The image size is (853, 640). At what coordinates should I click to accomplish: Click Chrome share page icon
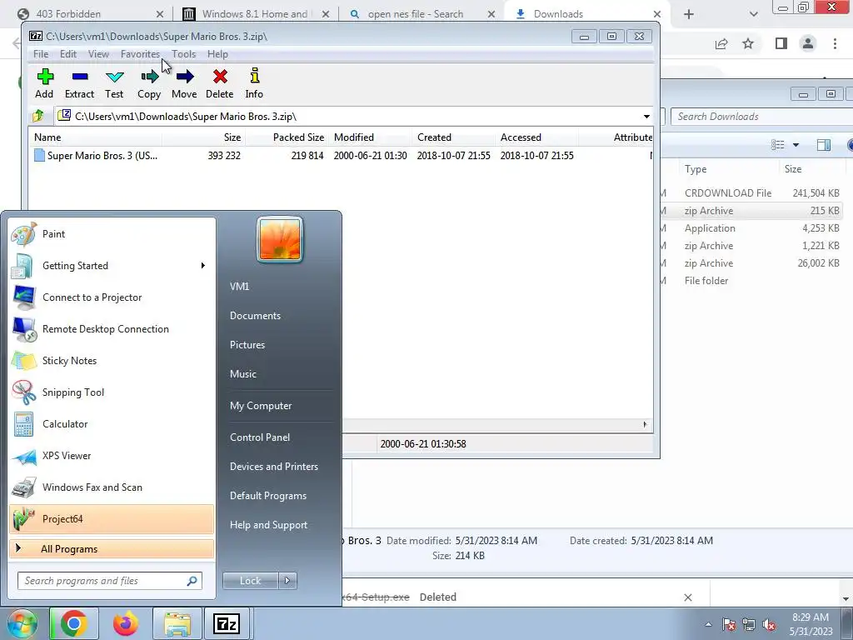pos(721,43)
